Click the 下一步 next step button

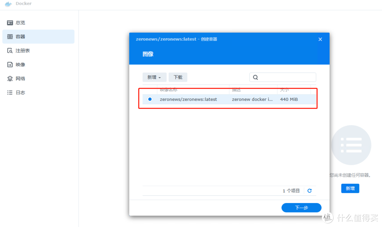[x=301, y=207]
